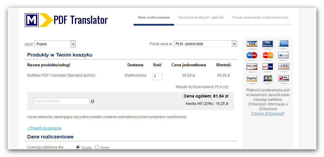Click the coupon refresh arrows icon
324x157 pixels.
[93, 101]
